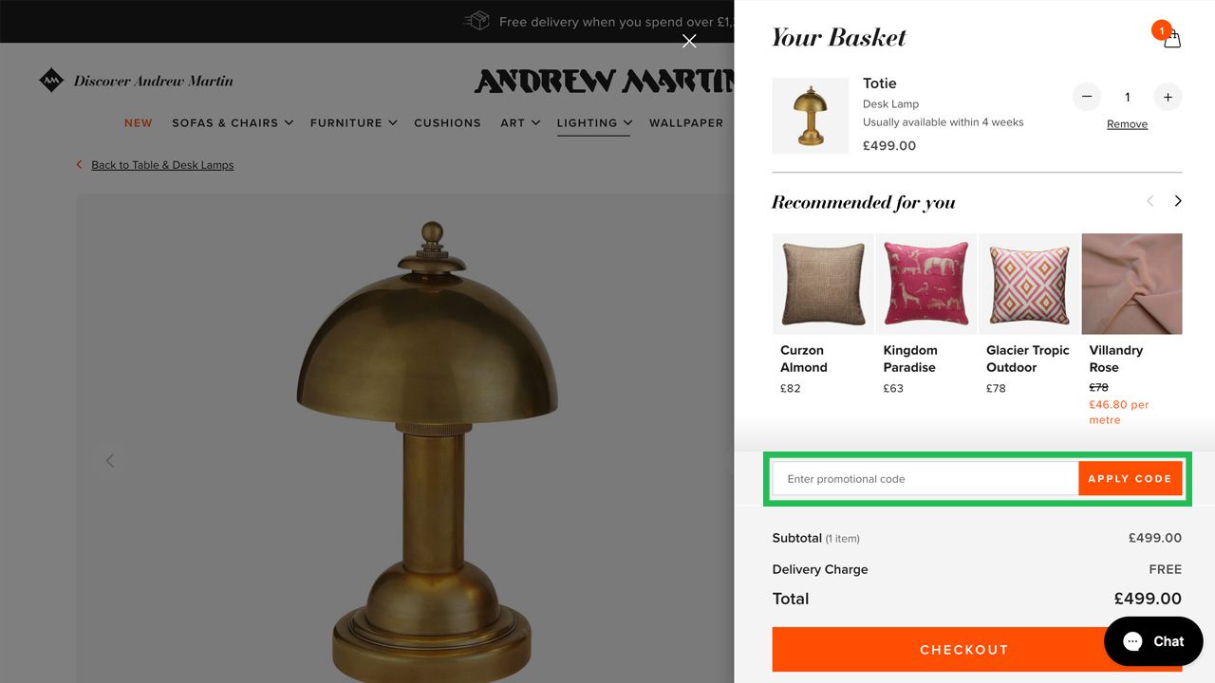Open Kingdom Paradise cushion thumbnail

pyautogui.click(x=925, y=284)
